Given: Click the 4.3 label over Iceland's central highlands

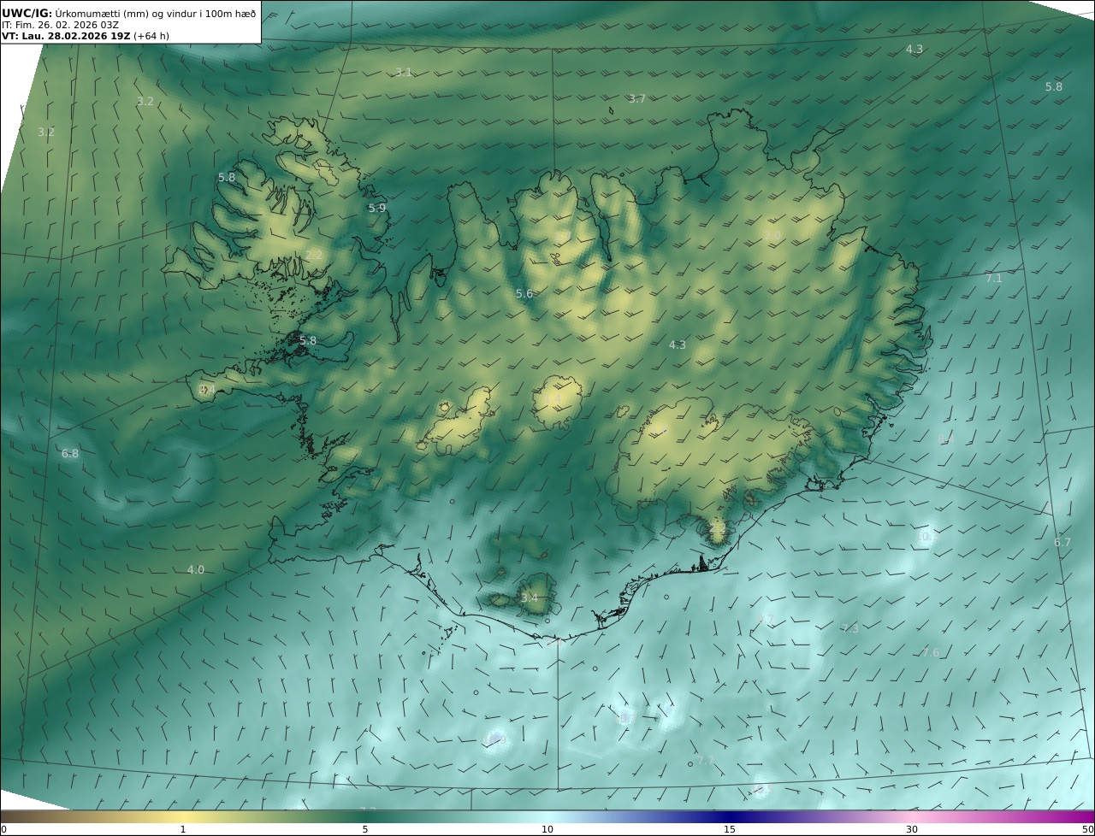Looking at the screenshot, I should [x=678, y=345].
